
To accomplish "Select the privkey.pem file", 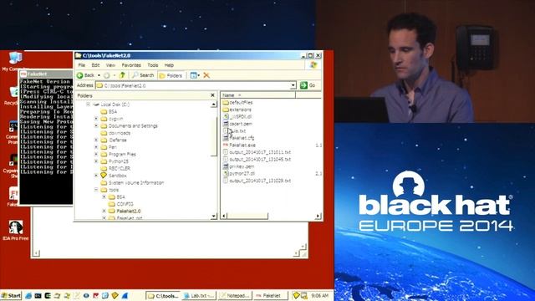I will click(238, 166).
